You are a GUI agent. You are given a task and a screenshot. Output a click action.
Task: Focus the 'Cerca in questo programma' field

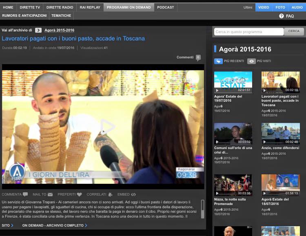[249, 32]
